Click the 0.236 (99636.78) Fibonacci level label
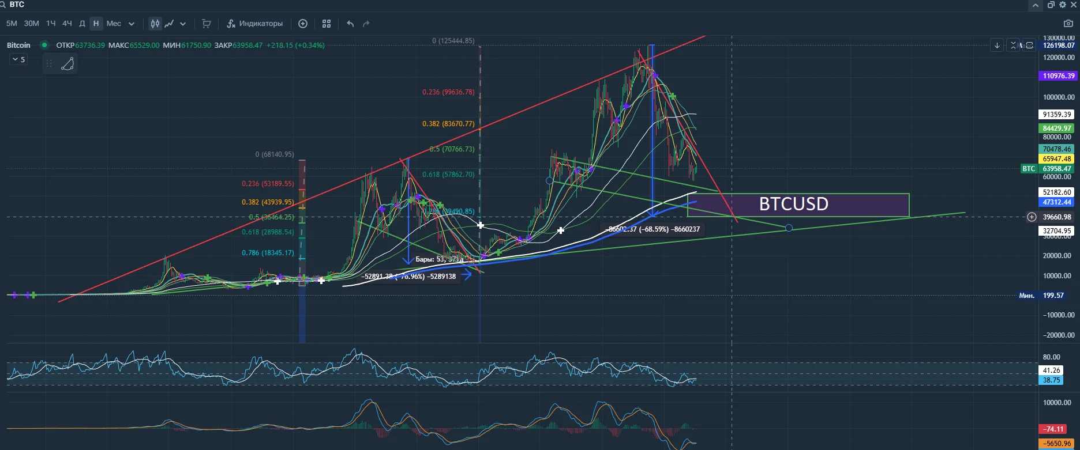 (448, 92)
